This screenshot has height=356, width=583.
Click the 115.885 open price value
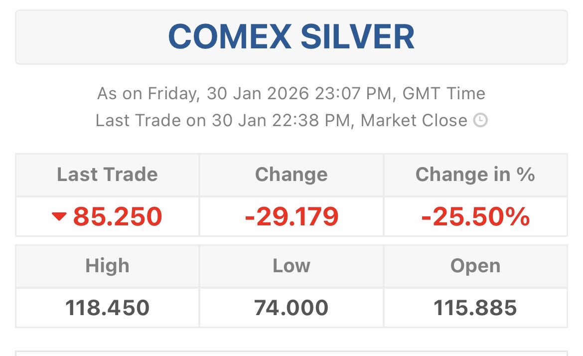(475, 308)
